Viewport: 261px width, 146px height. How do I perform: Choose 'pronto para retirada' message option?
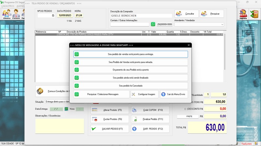pos(130,62)
